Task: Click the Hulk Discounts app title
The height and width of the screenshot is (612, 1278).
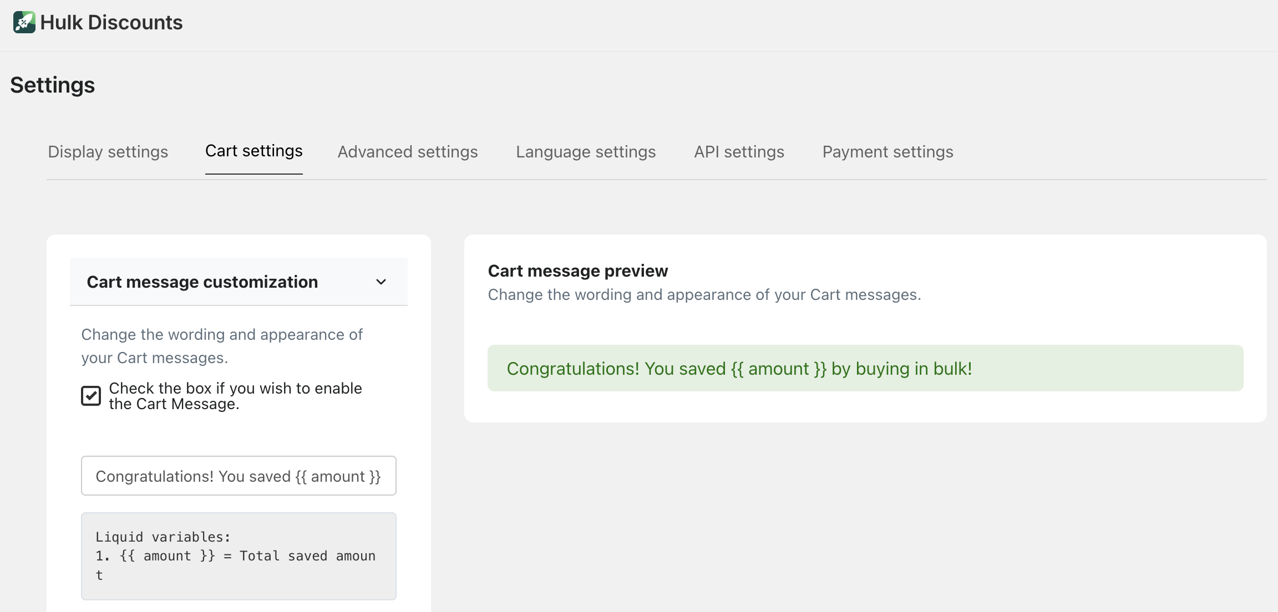Action: [x=111, y=22]
